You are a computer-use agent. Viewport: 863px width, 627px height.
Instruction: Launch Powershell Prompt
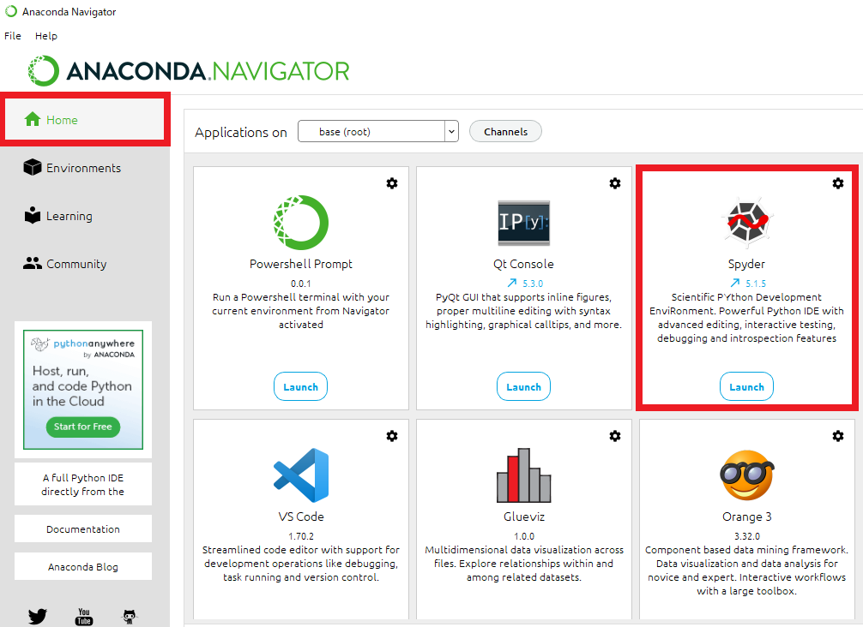(300, 386)
